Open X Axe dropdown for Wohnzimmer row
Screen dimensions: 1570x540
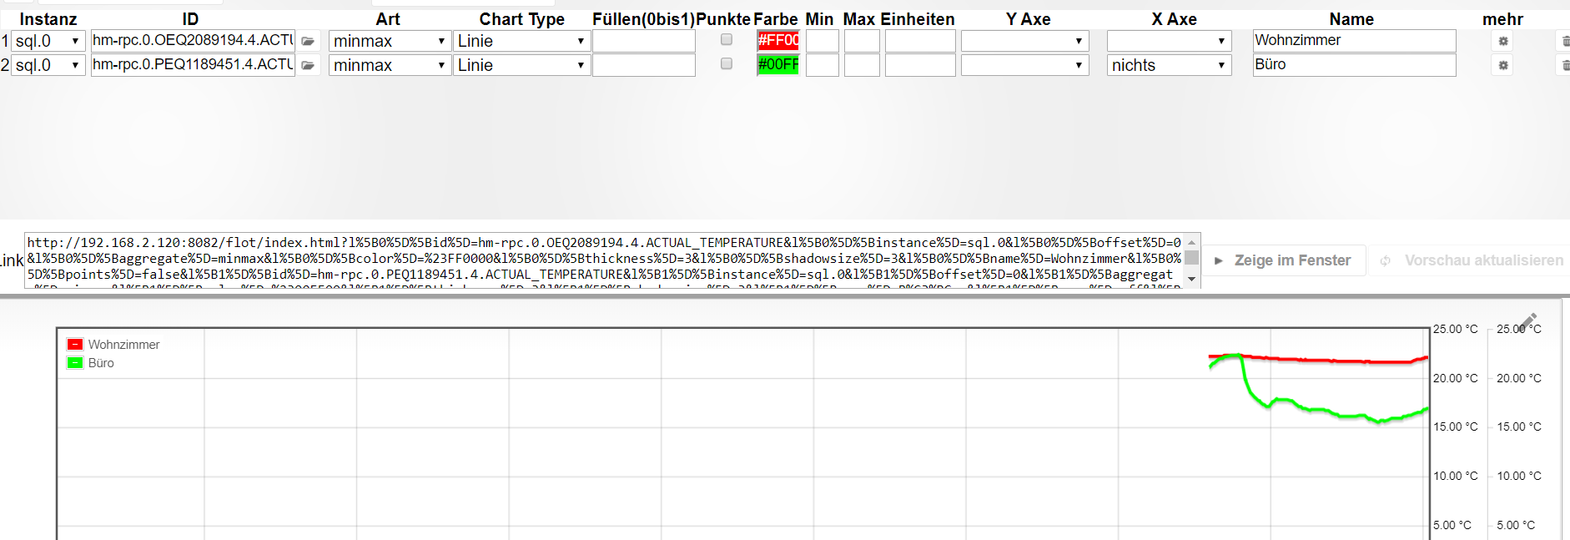(1169, 41)
